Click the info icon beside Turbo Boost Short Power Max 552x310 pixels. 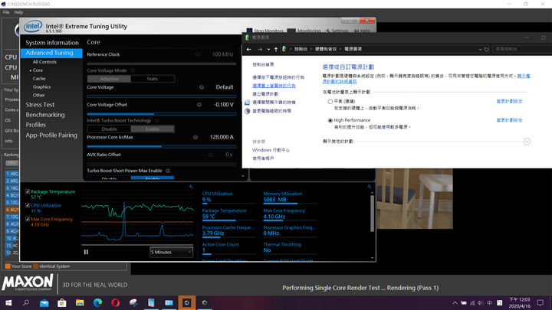pyautogui.click(x=168, y=171)
